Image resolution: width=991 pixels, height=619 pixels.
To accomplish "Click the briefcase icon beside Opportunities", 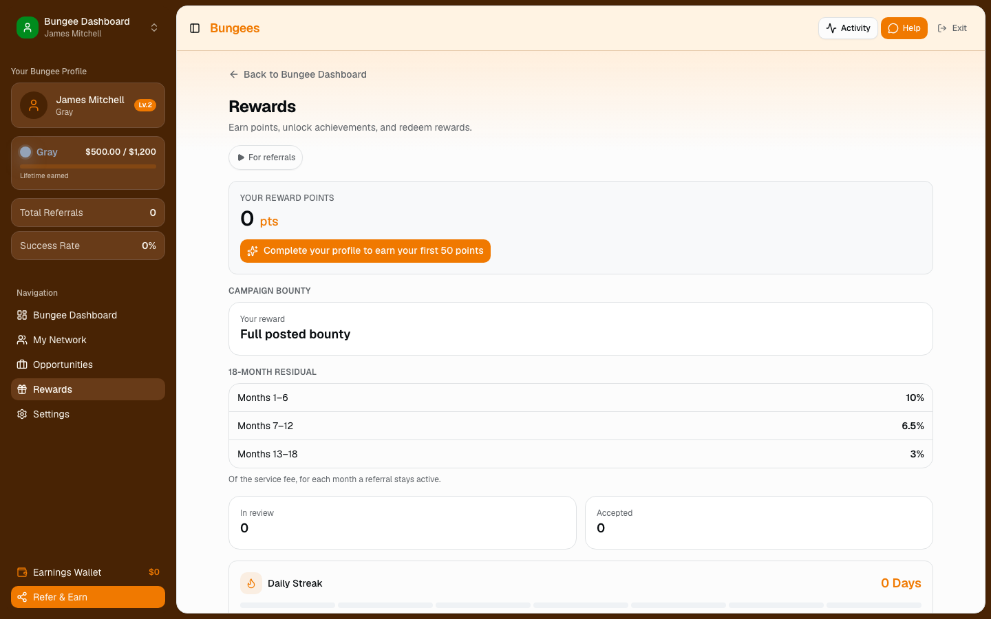I will (22, 365).
